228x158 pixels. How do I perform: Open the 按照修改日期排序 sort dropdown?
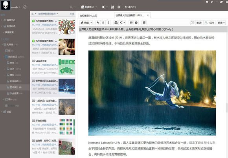click(x=48, y=14)
